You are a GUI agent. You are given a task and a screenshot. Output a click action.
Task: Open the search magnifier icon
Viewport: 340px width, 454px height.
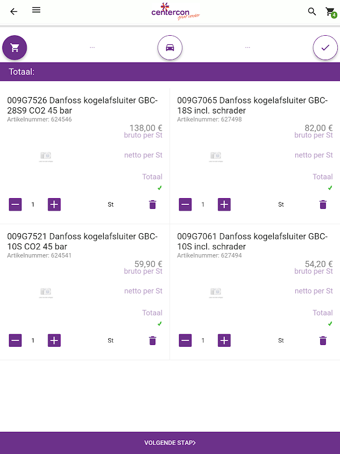pyautogui.click(x=312, y=11)
